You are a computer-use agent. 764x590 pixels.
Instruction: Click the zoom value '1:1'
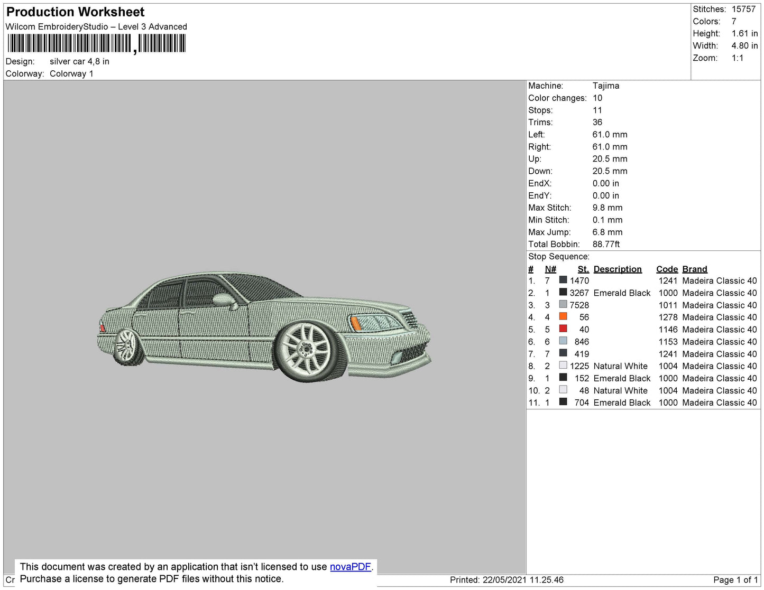click(x=738, y=58)
